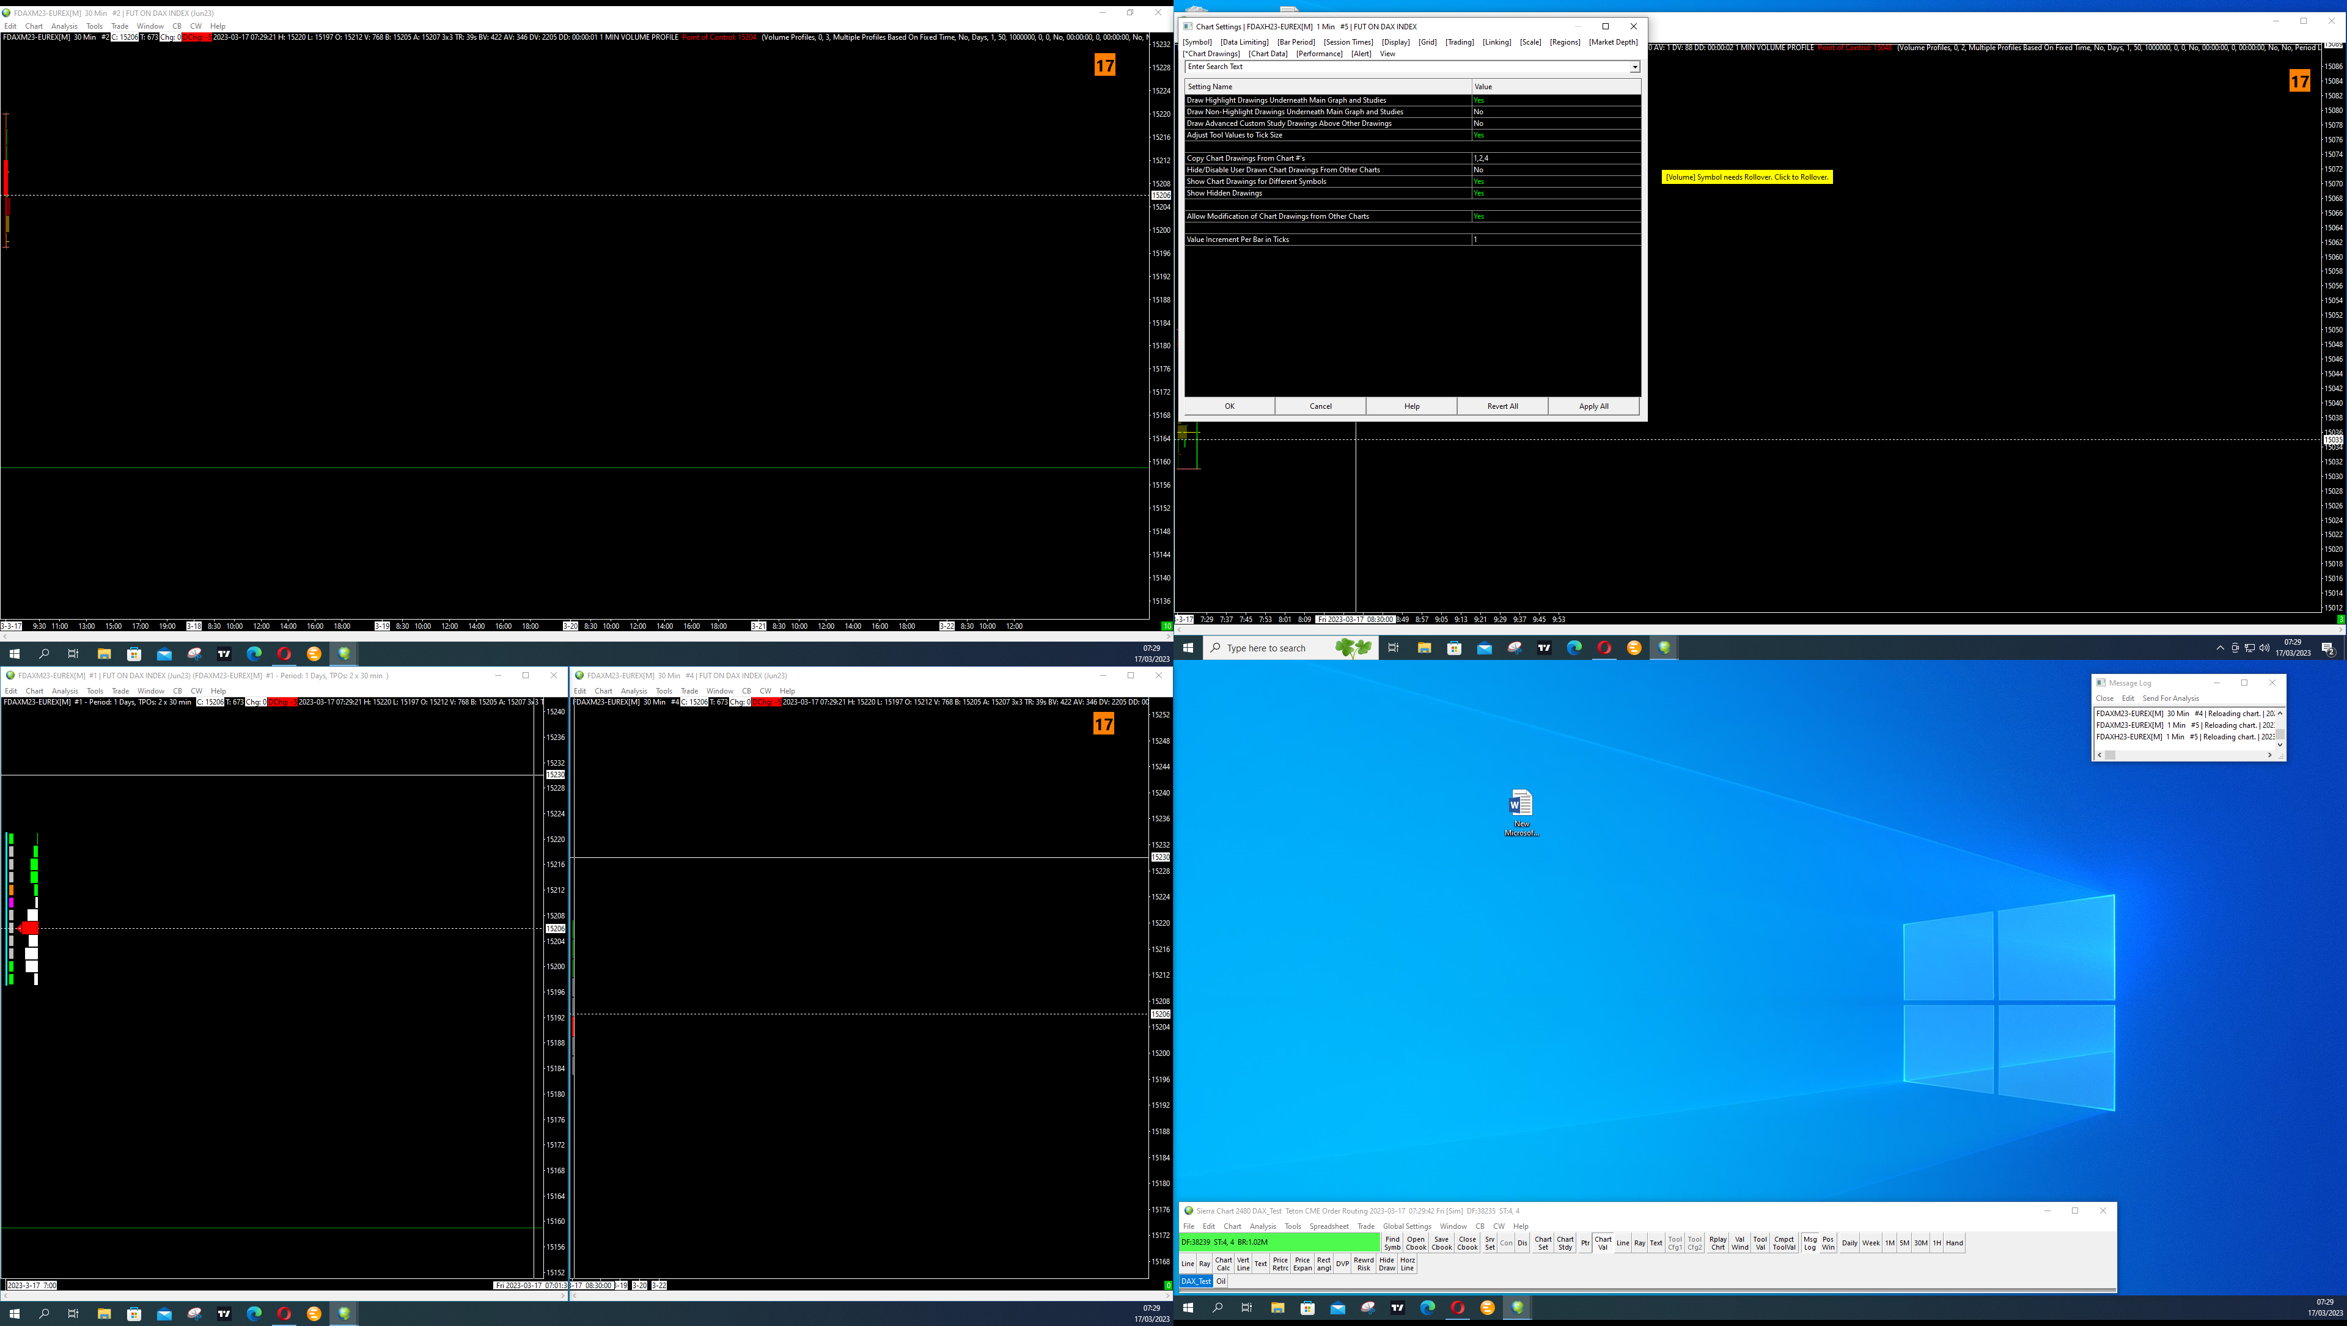
Task: Open the Spreadsheet menu
Action: pyautogui.click(x=1328, y=1226)
